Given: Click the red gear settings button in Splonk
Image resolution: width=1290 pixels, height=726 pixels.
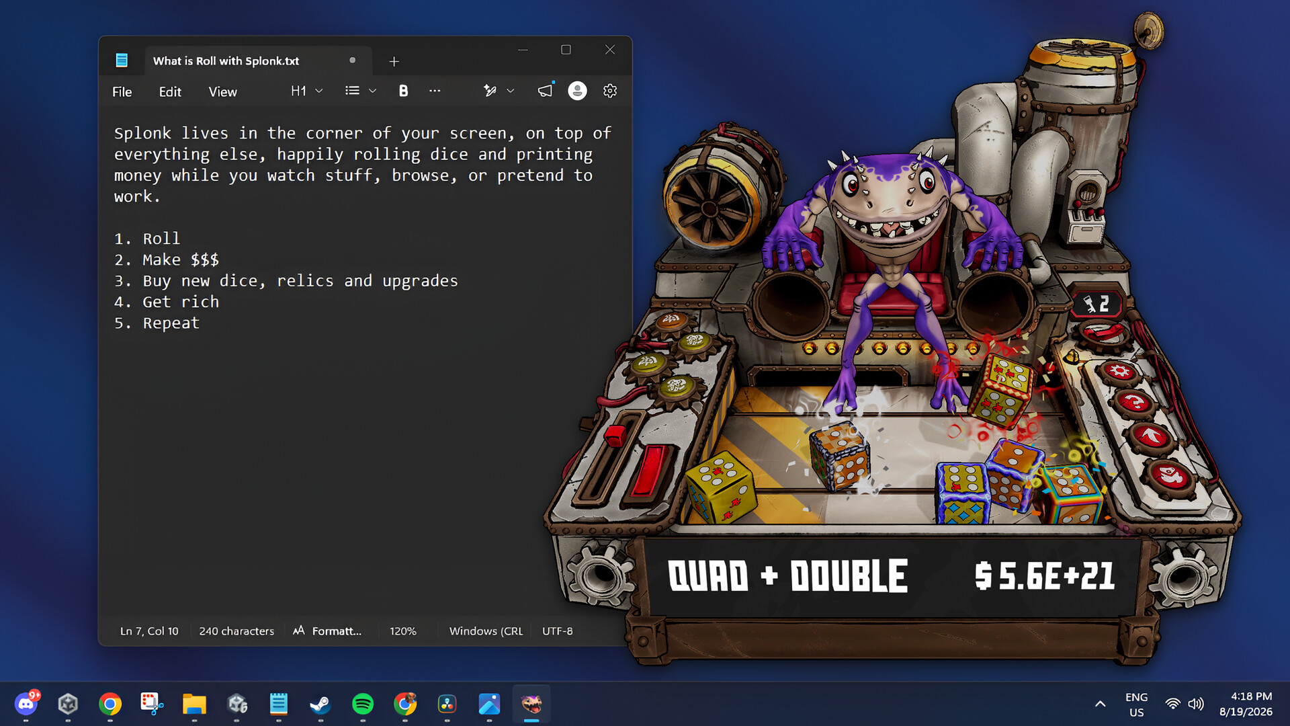Looking at the screenshot, I should click(1120, 371).
